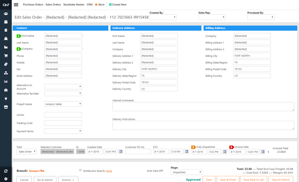299x182 pixels.
Task: Click the Fully Dispatched date field
Action: point(199,152)
